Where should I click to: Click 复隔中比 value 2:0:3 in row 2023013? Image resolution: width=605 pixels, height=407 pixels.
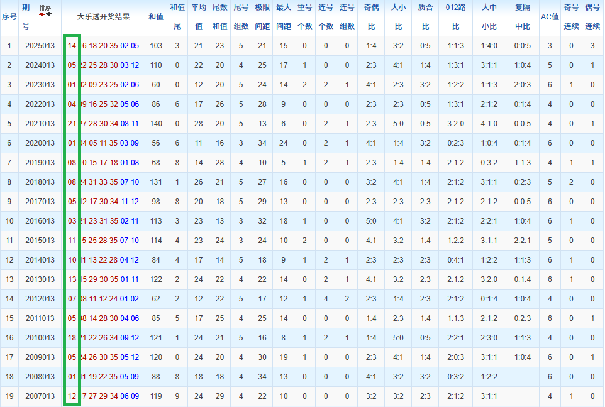pyautogui.click(x=523, y=85)
